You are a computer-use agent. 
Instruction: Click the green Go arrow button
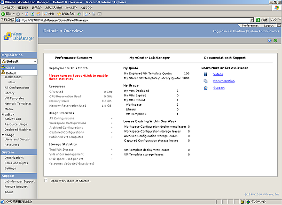tap(257, 20)
